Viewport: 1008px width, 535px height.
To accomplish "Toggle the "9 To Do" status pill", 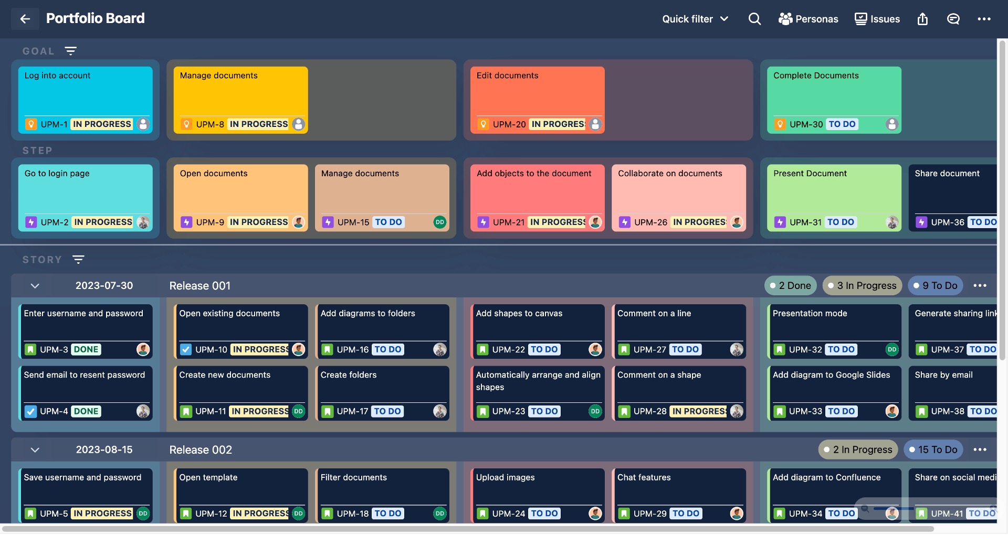I will 935,285.
